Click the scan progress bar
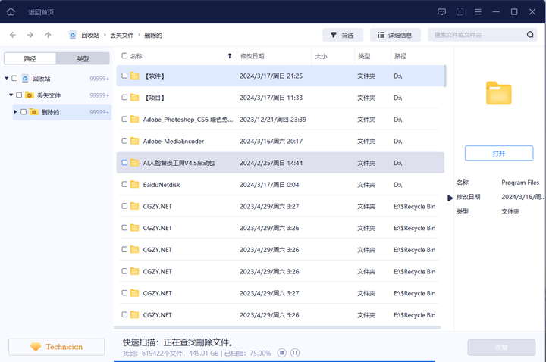This screenshot has height=362, width=546. 274,361
